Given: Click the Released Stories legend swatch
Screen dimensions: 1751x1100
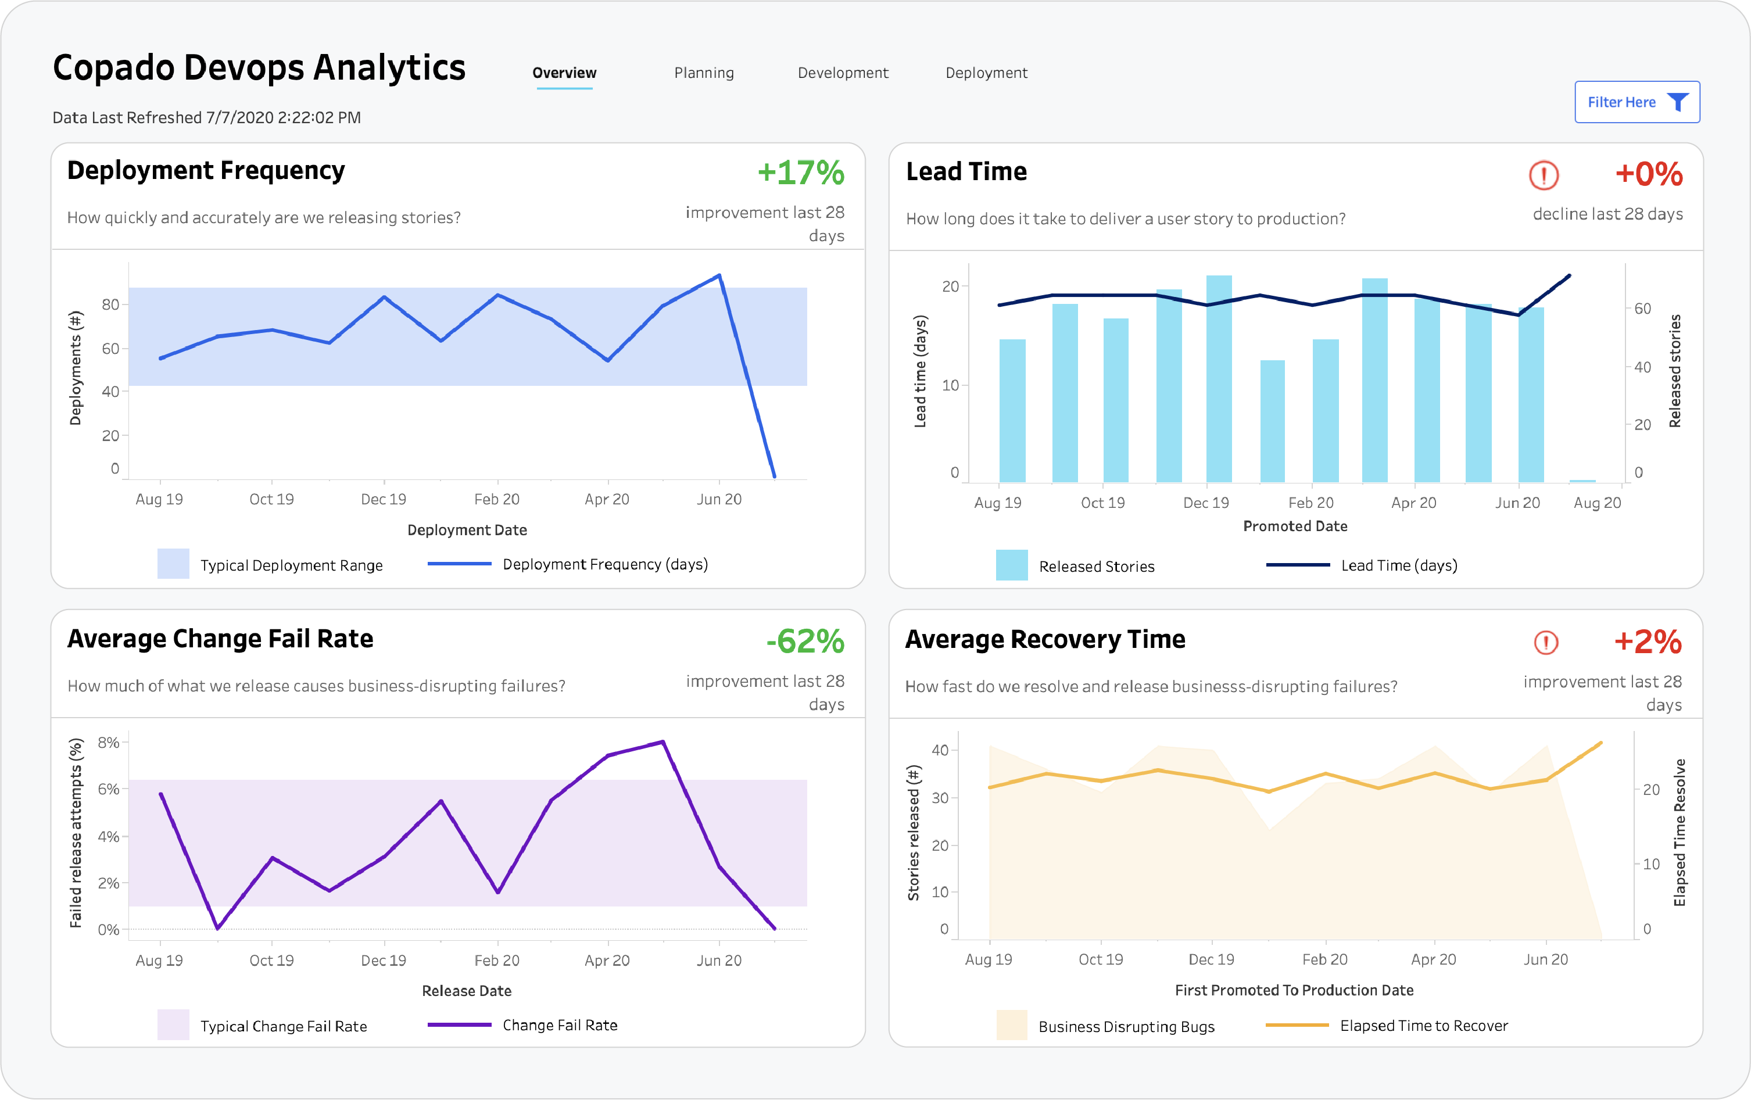Looking at the screenshot, I should [x=1011, y=565].
